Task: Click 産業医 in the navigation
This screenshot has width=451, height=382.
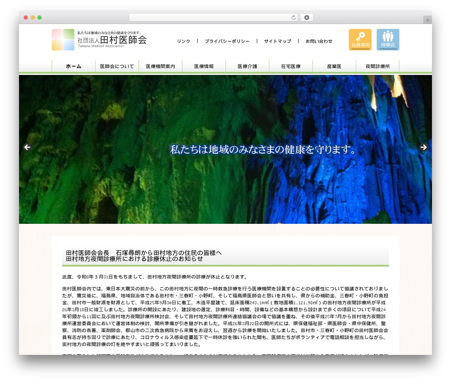Action: pos(334,66)
